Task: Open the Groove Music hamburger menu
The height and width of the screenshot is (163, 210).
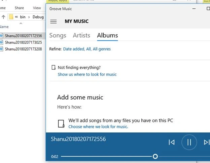Action: (x=53, y=22)
